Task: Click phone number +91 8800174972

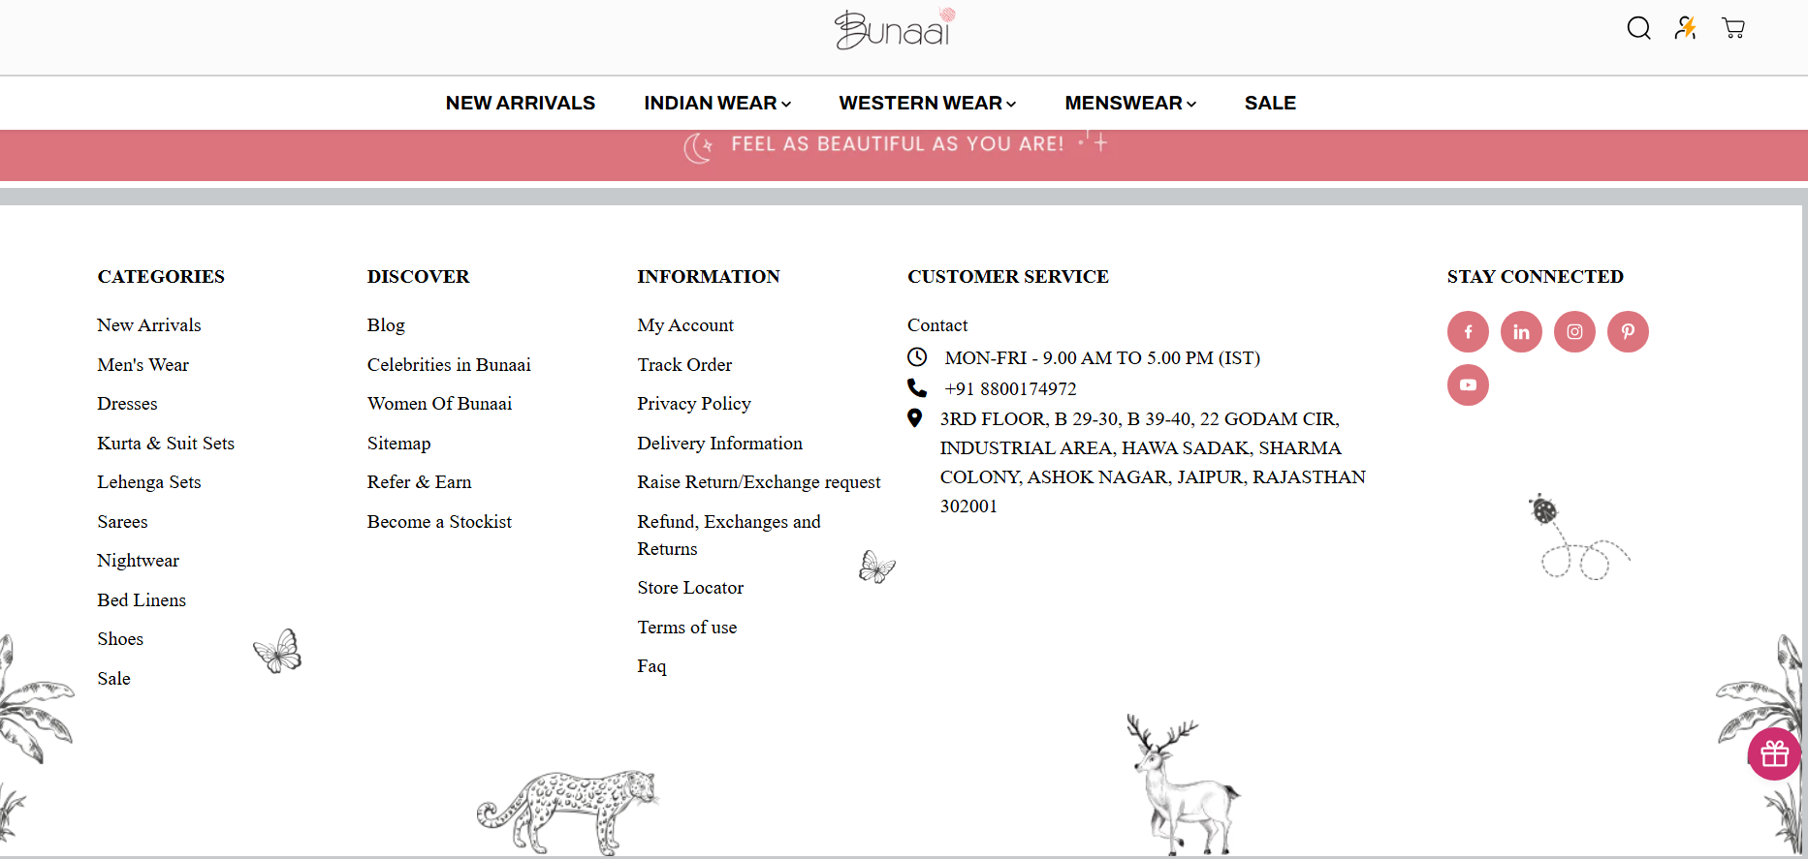Action: click(x=1010, y=389)
